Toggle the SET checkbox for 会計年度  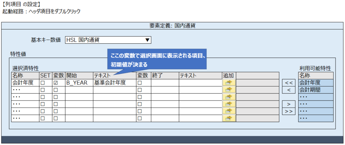pyautogui.click(x=42, y=82)
